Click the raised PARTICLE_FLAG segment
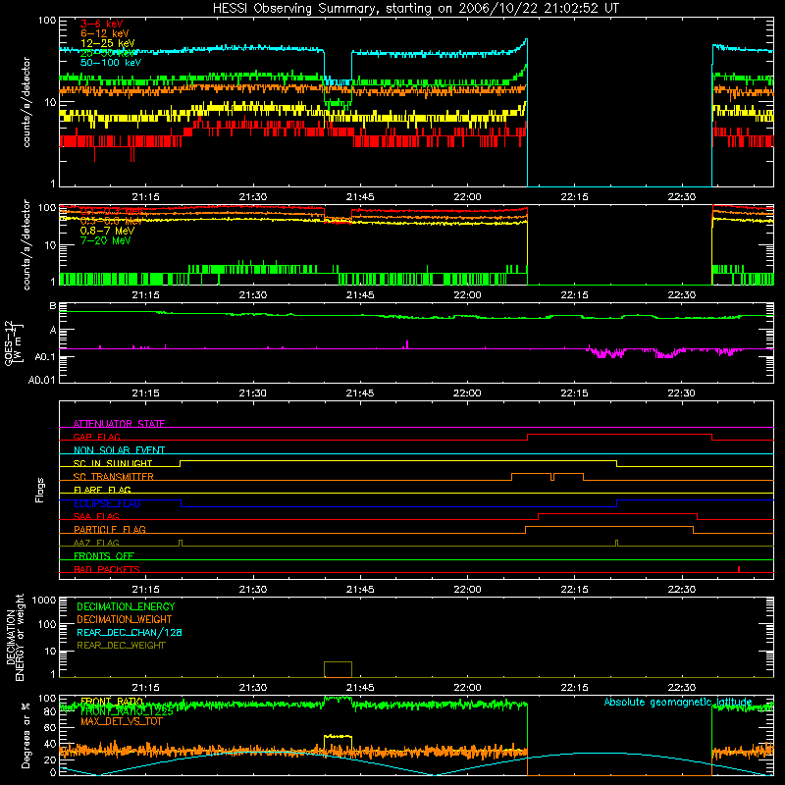Image resolution: width=785 pixels, height=785 pixels. point(609,527)
